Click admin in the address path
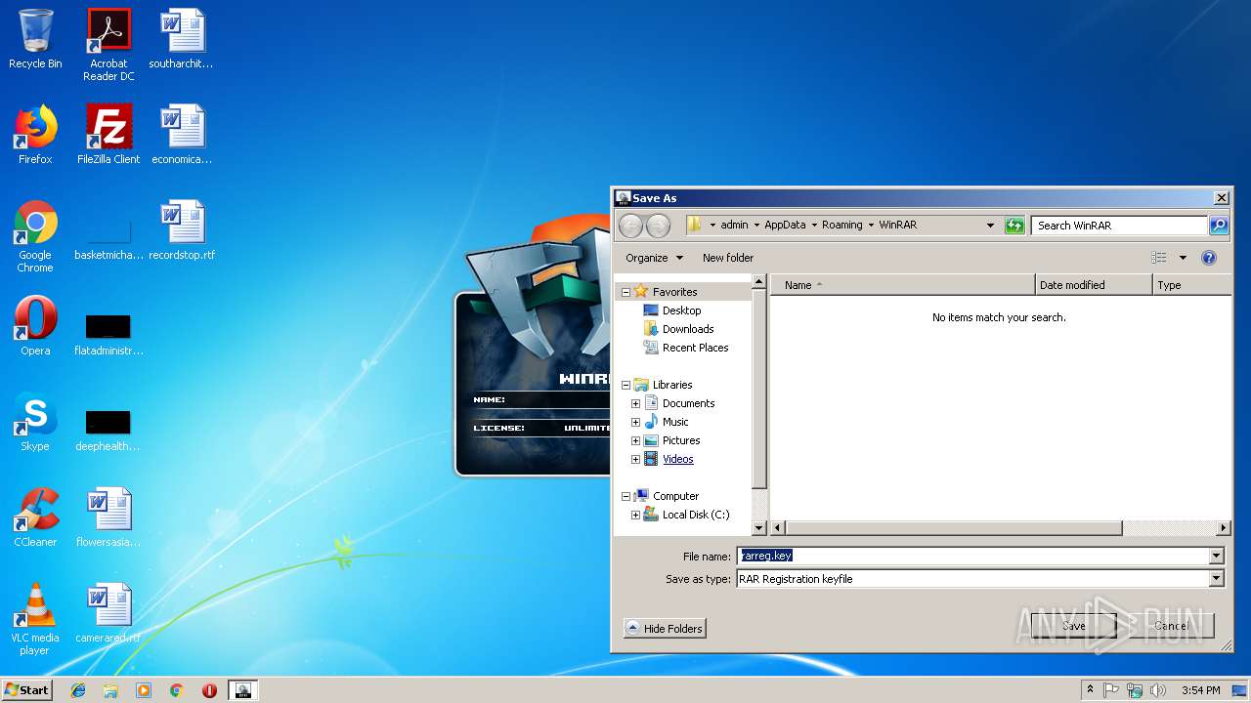This screenshot has height=703, width=1251. click(x=734, y=226)
